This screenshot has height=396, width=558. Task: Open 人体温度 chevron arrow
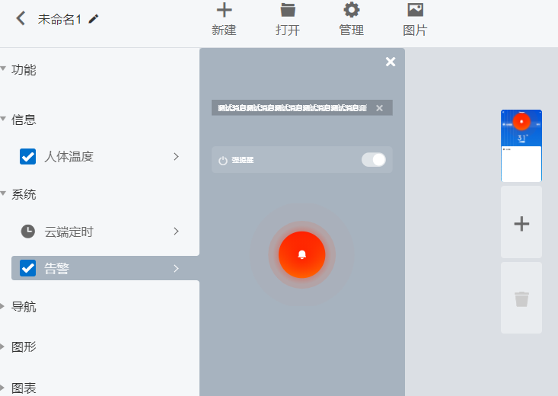[176, 156]
